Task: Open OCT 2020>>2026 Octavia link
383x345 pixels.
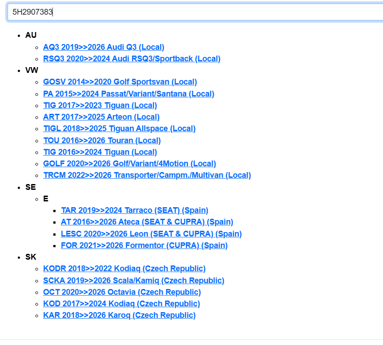Action: [122, 292]
